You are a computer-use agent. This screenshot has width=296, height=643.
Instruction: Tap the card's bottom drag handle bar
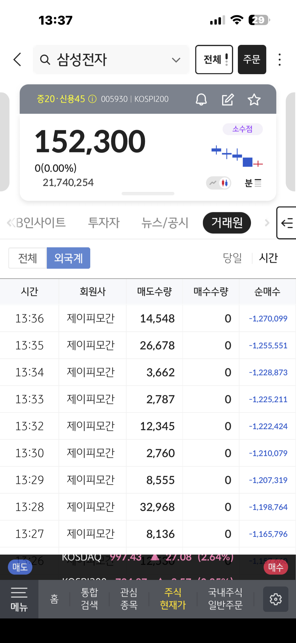pyautogui.click(x=148, y=194)
